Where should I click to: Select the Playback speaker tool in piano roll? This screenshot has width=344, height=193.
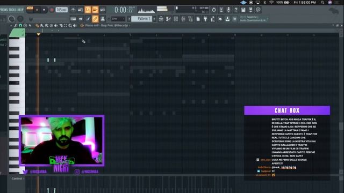tap(75, 26)
